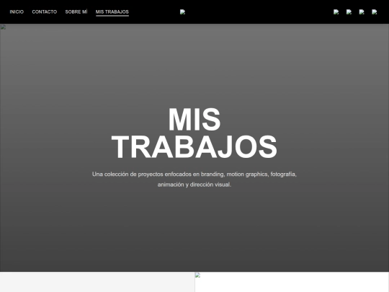Open the INICIO navigation link
Screen dimensions: 389x292
click(17, 12)
